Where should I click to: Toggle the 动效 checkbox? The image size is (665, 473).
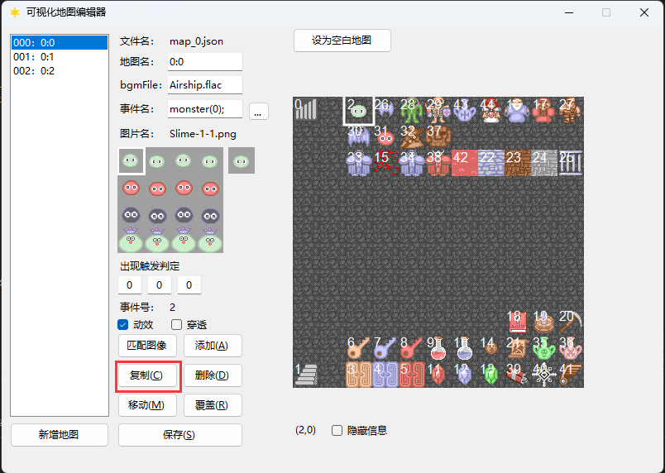click(x=123, y=325)
